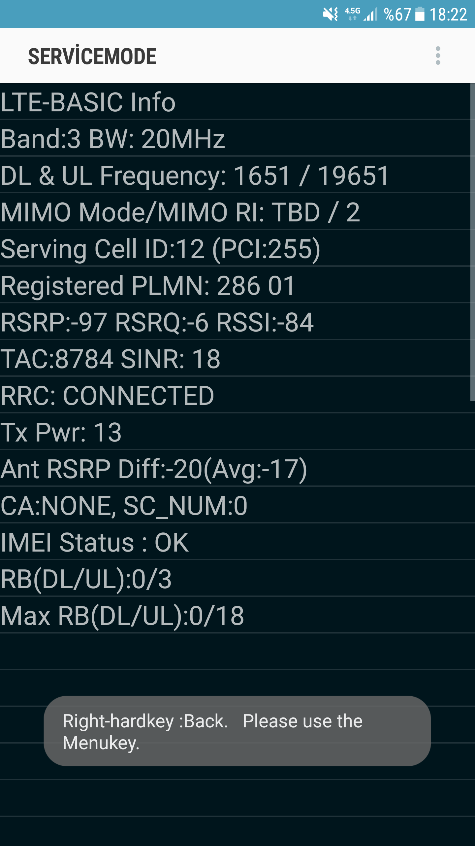Tap the battery icon in status bar
475x846 pixels.
coord(420,14)
